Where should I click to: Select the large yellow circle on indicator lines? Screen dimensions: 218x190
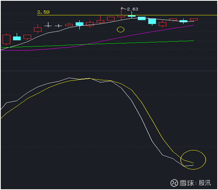(193, 160)
